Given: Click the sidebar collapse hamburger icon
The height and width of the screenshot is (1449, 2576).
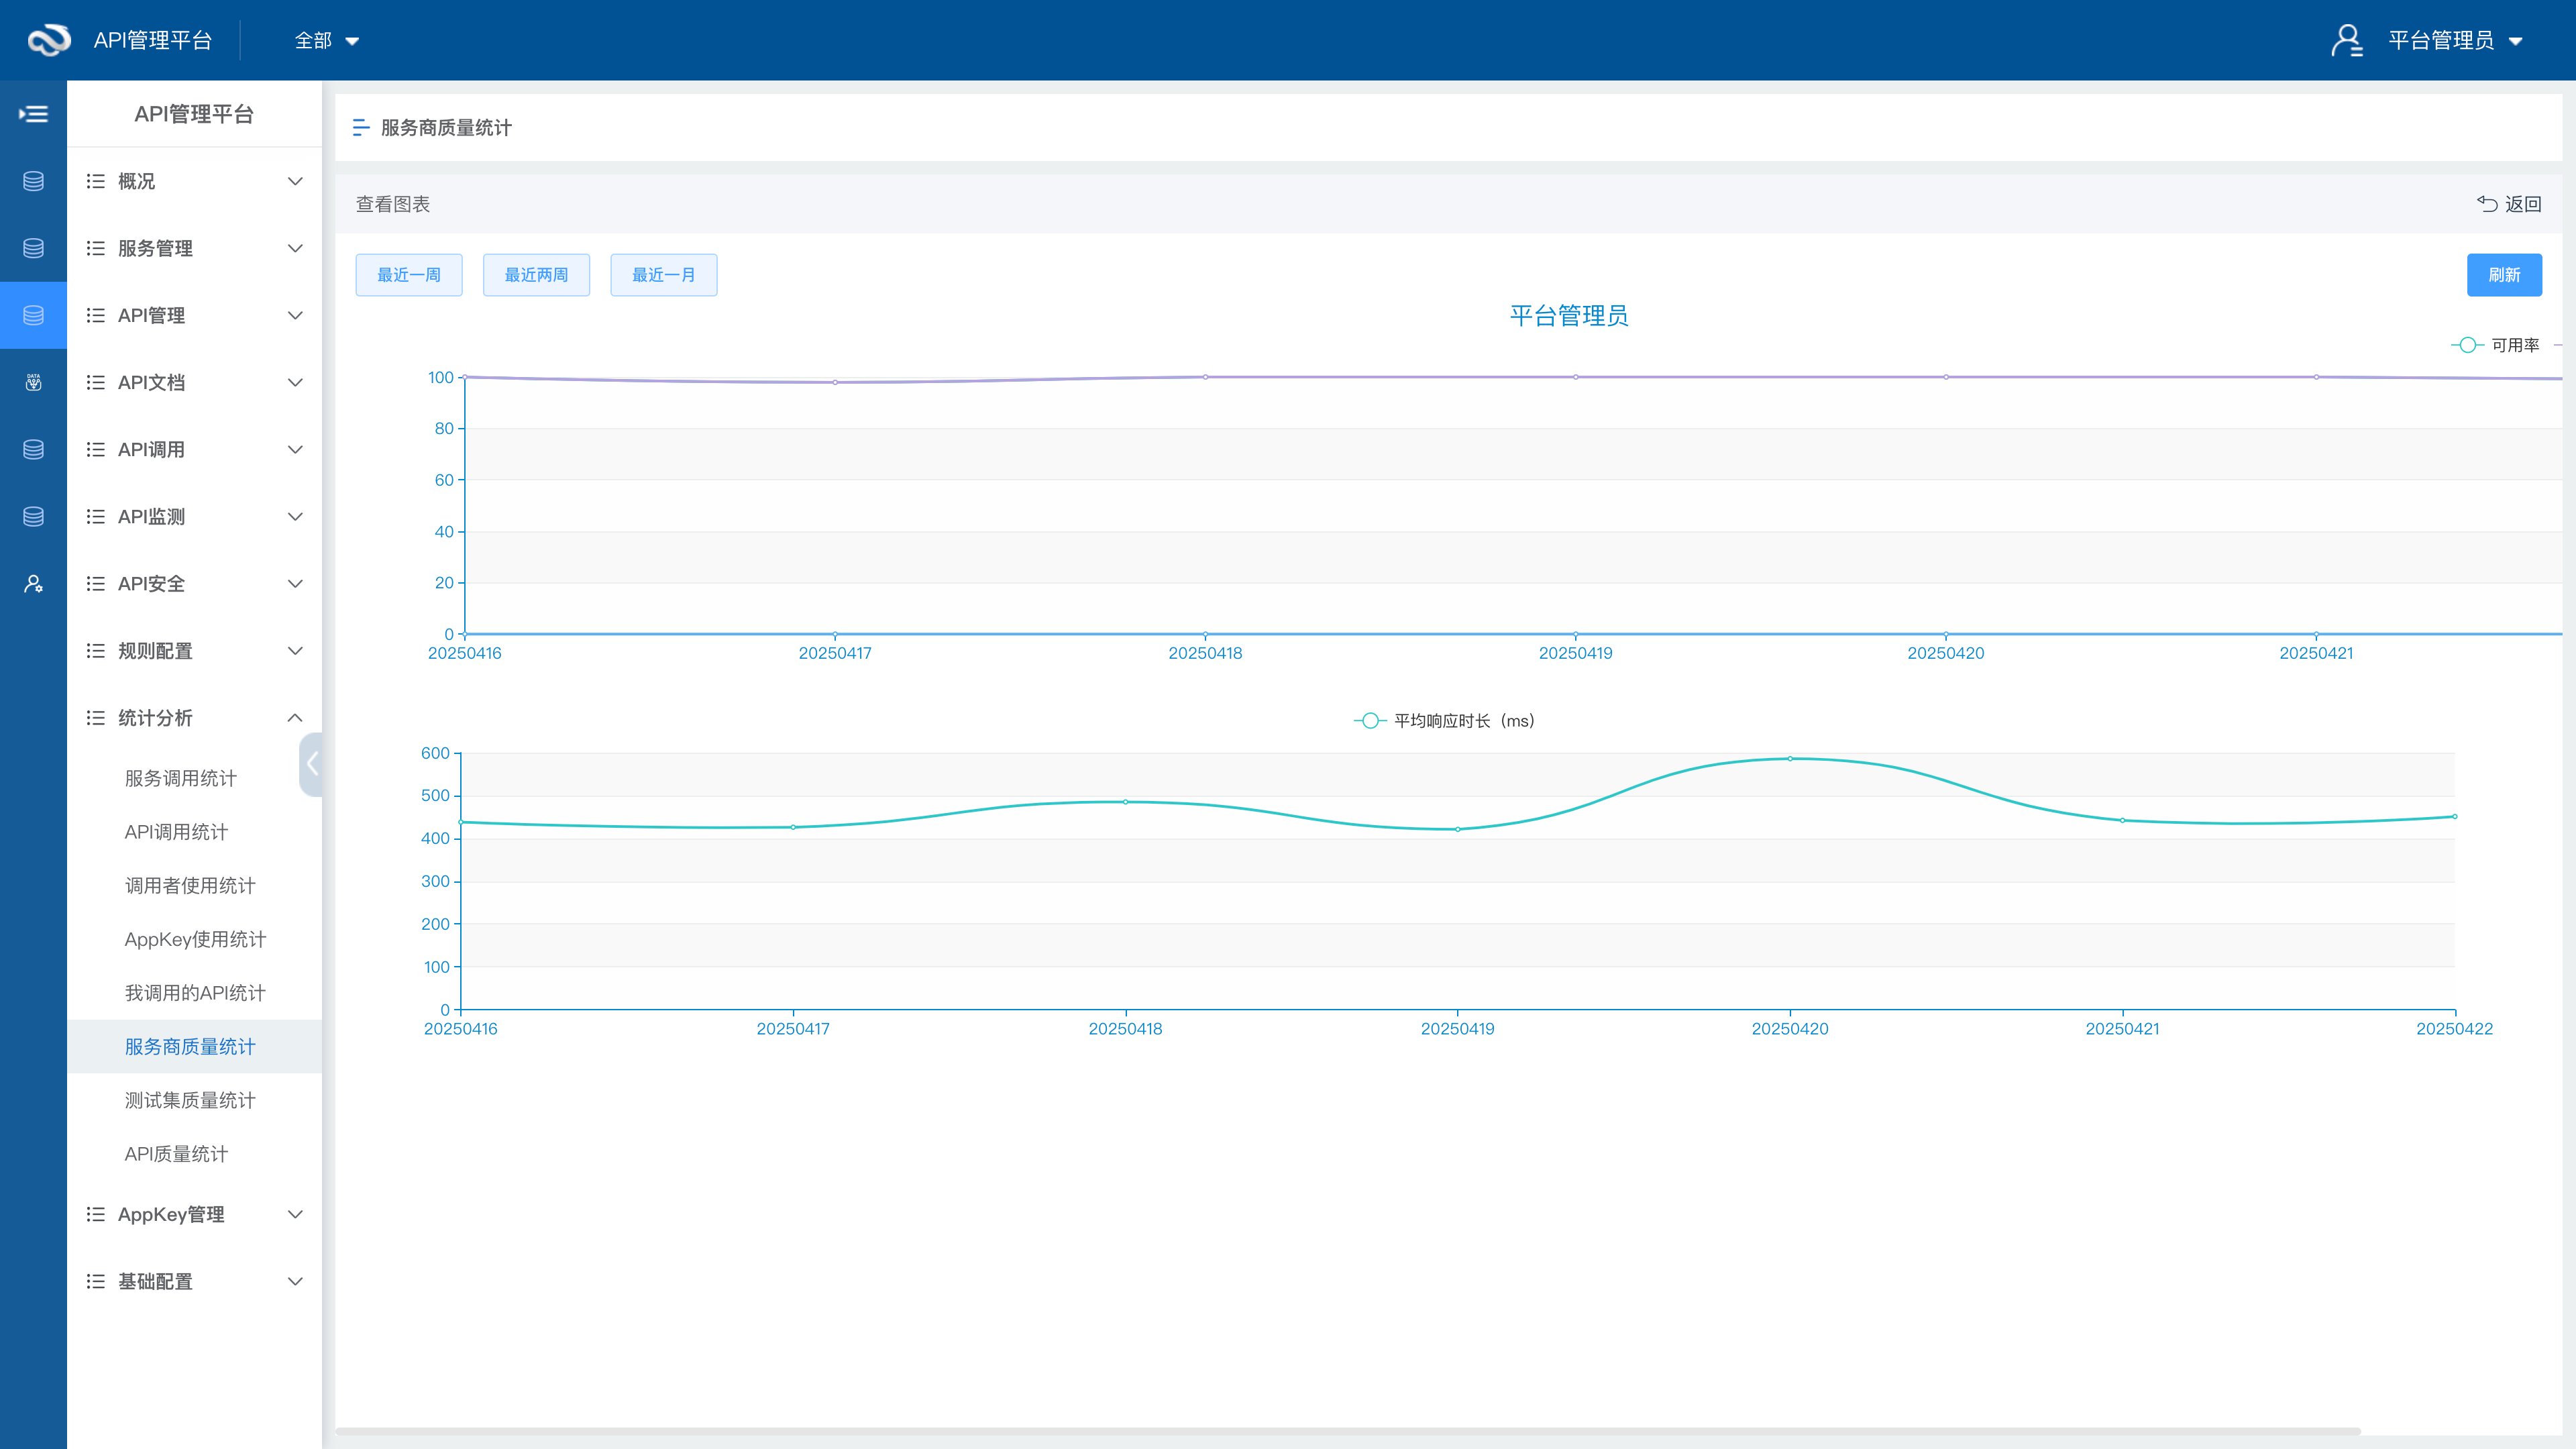Looking at the screenshot, I should [33, 114].
